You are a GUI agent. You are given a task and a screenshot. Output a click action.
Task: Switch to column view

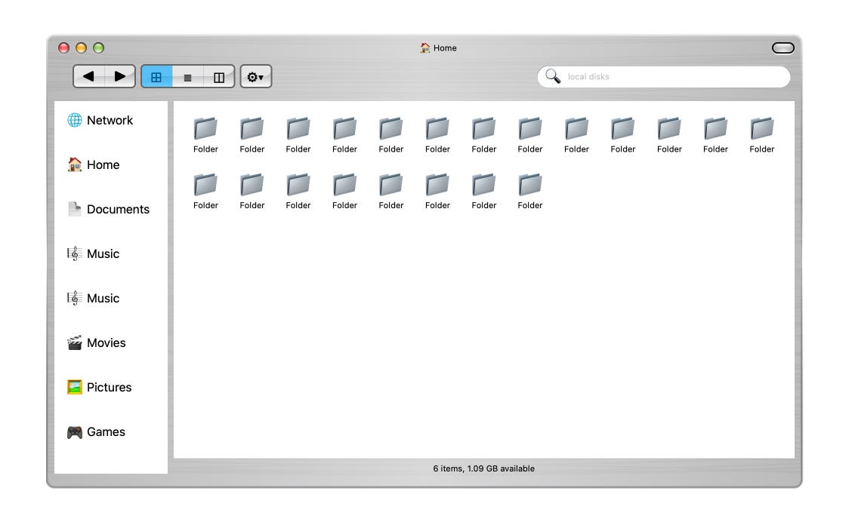point(219,77)
